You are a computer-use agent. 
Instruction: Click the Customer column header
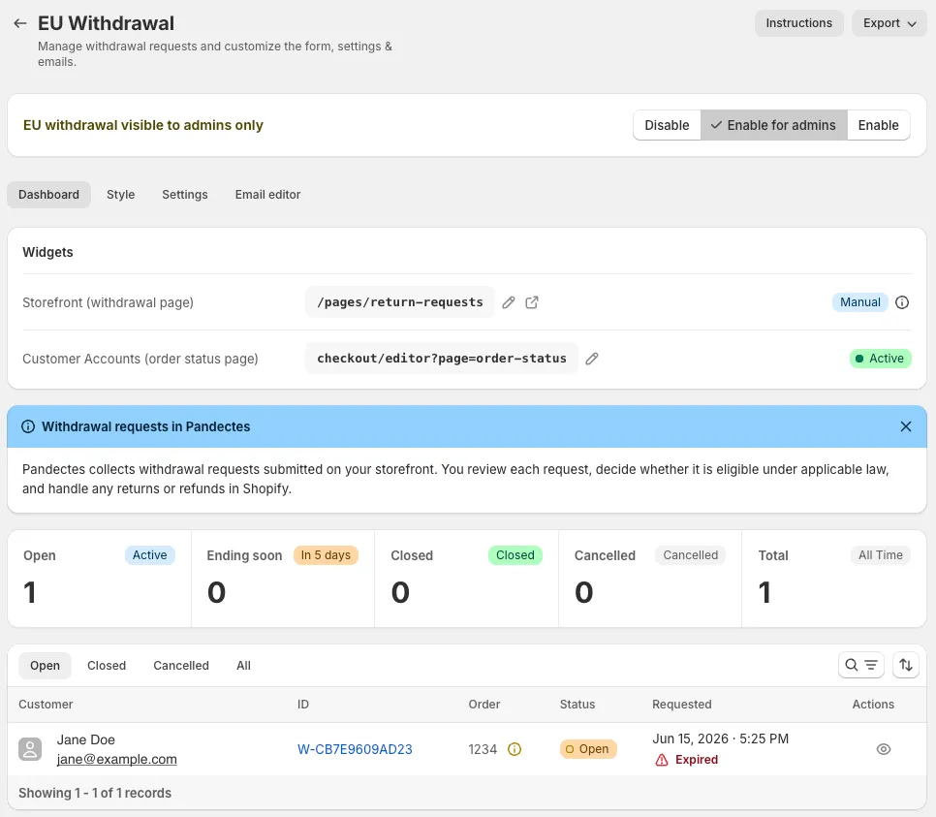pyautogui.click(x=46, y=705)
